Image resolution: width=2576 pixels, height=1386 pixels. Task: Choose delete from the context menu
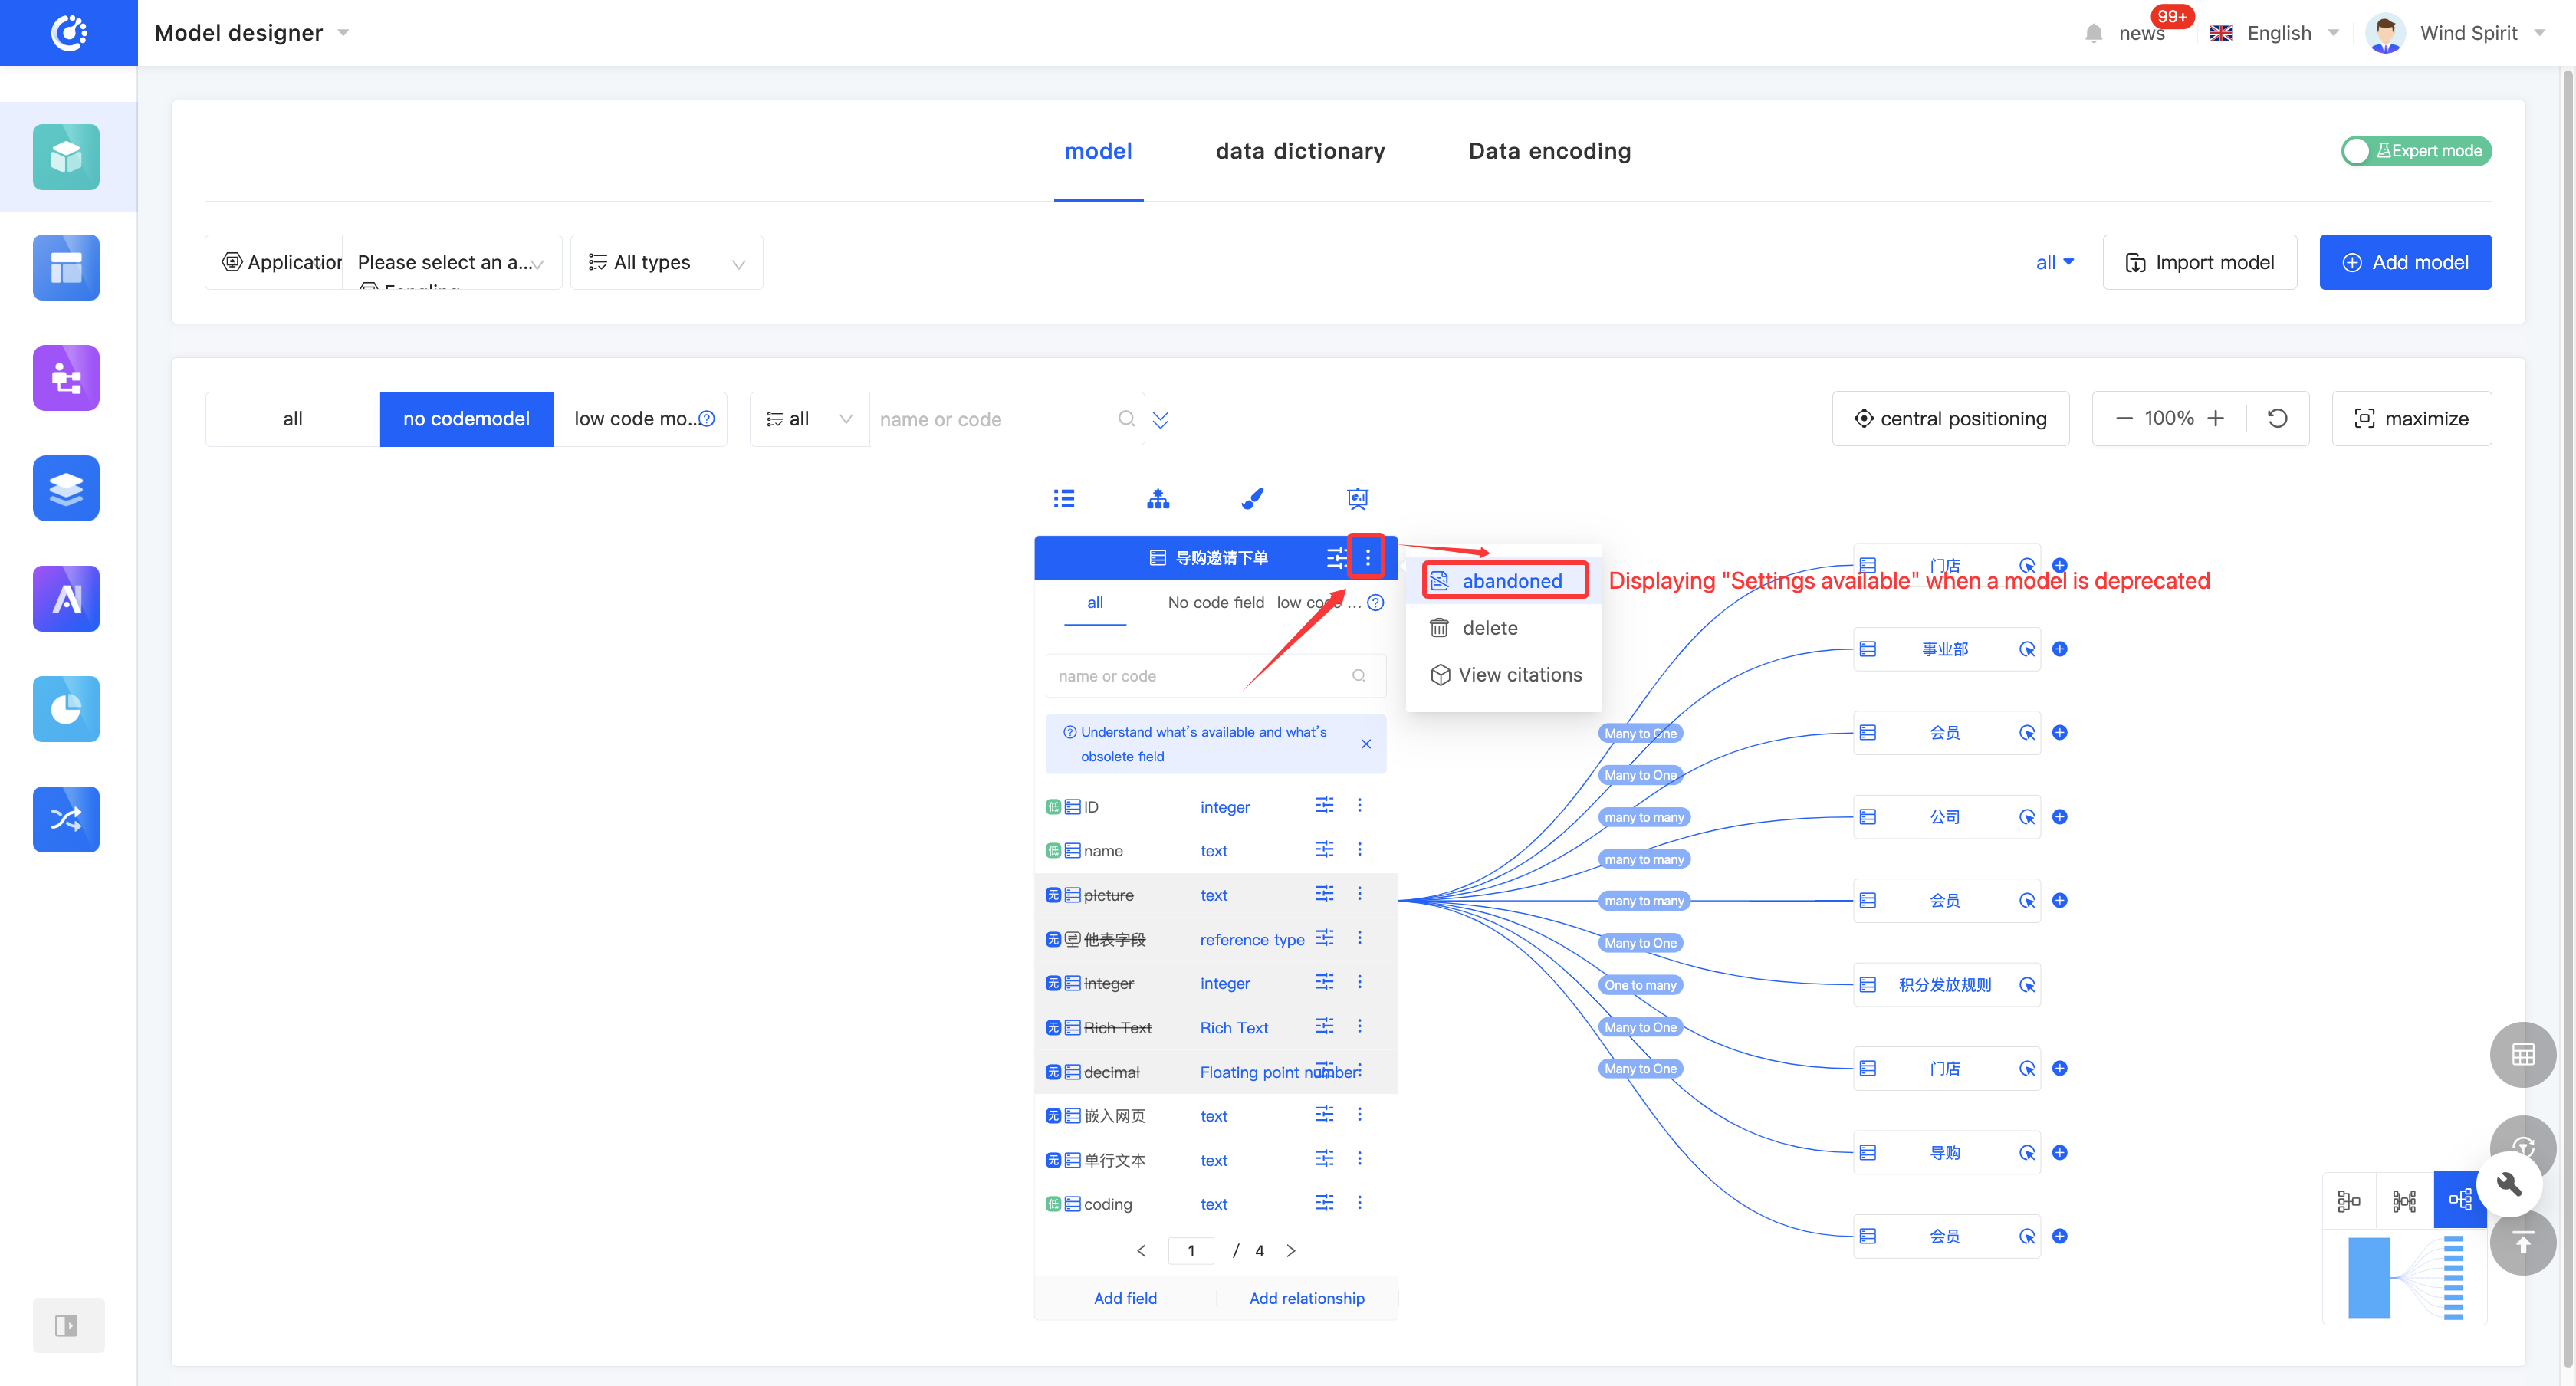1489,627
